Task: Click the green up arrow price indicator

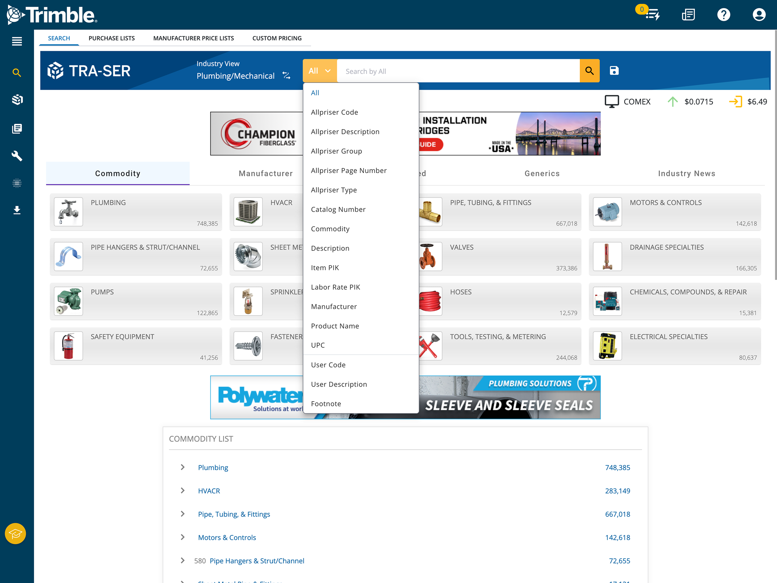Action: tap(672, 102)
